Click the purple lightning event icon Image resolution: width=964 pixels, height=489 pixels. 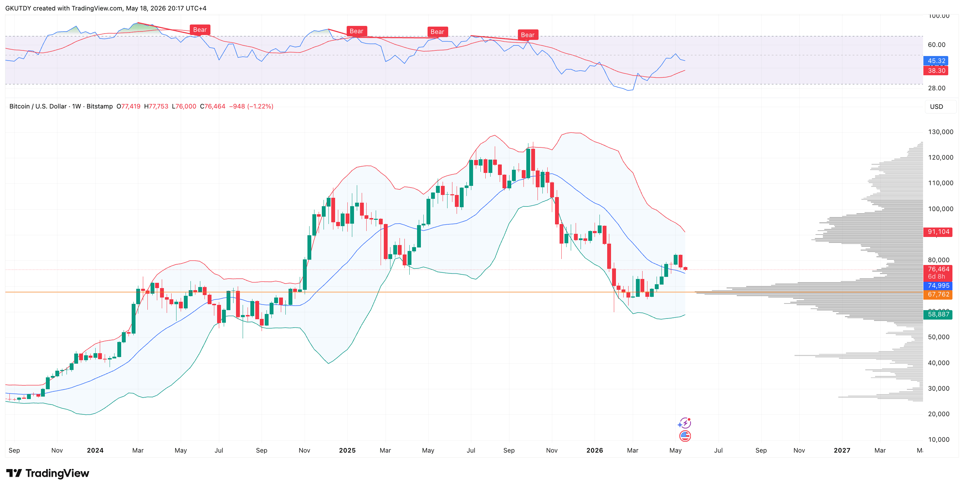coord(685,423)
